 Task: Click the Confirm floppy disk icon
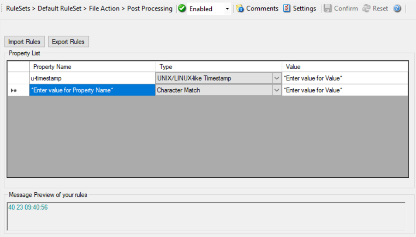click(x=328, y=9)
